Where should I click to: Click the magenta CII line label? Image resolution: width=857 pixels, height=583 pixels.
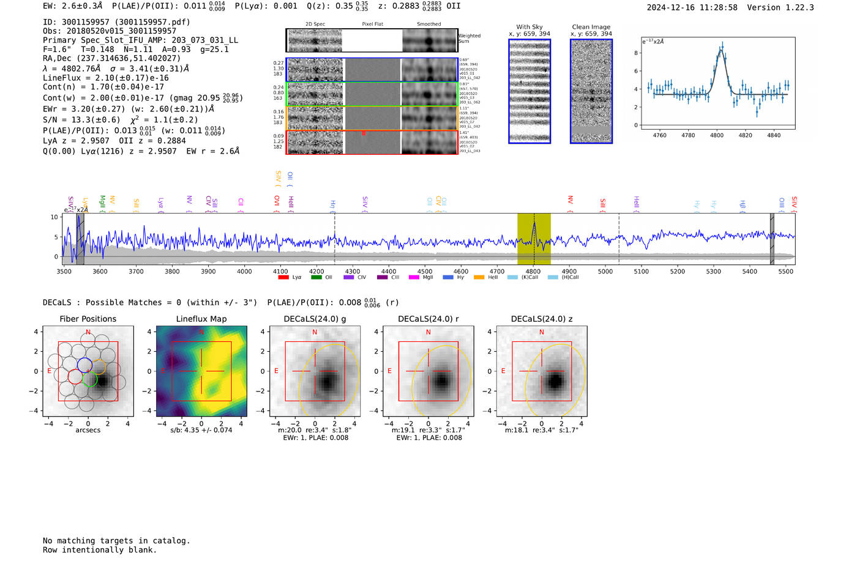tap(241, 206)
